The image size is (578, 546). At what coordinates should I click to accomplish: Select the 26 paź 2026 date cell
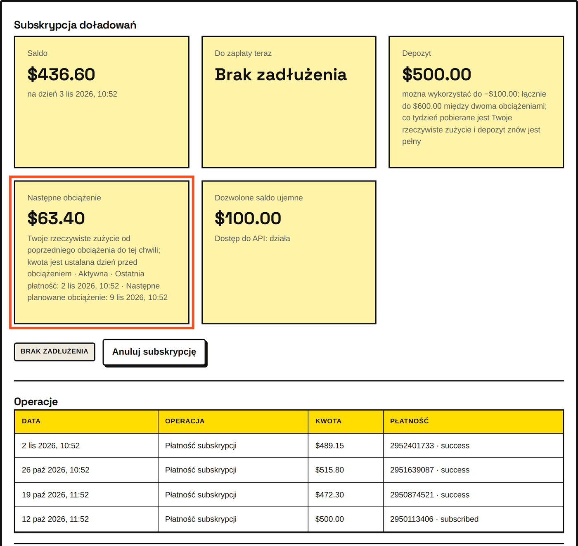tap(86, 470)
